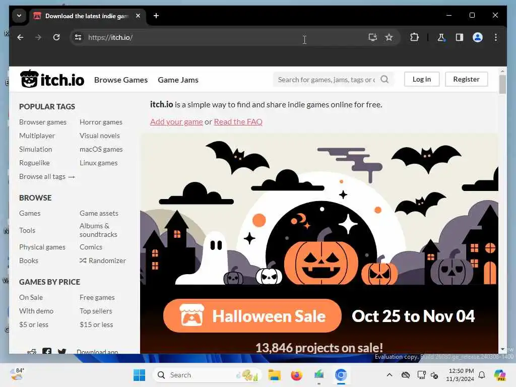
Task: Browse Game assets category
Action: (99, 213)
